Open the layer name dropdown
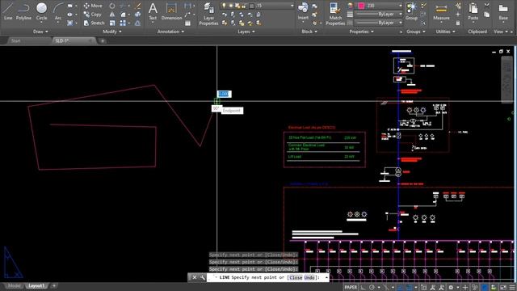 (x=292, y=6)
